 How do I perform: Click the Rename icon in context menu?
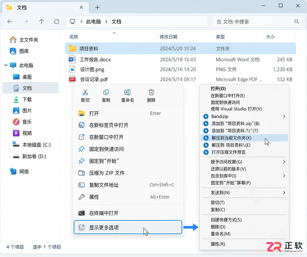click(127, 92)
